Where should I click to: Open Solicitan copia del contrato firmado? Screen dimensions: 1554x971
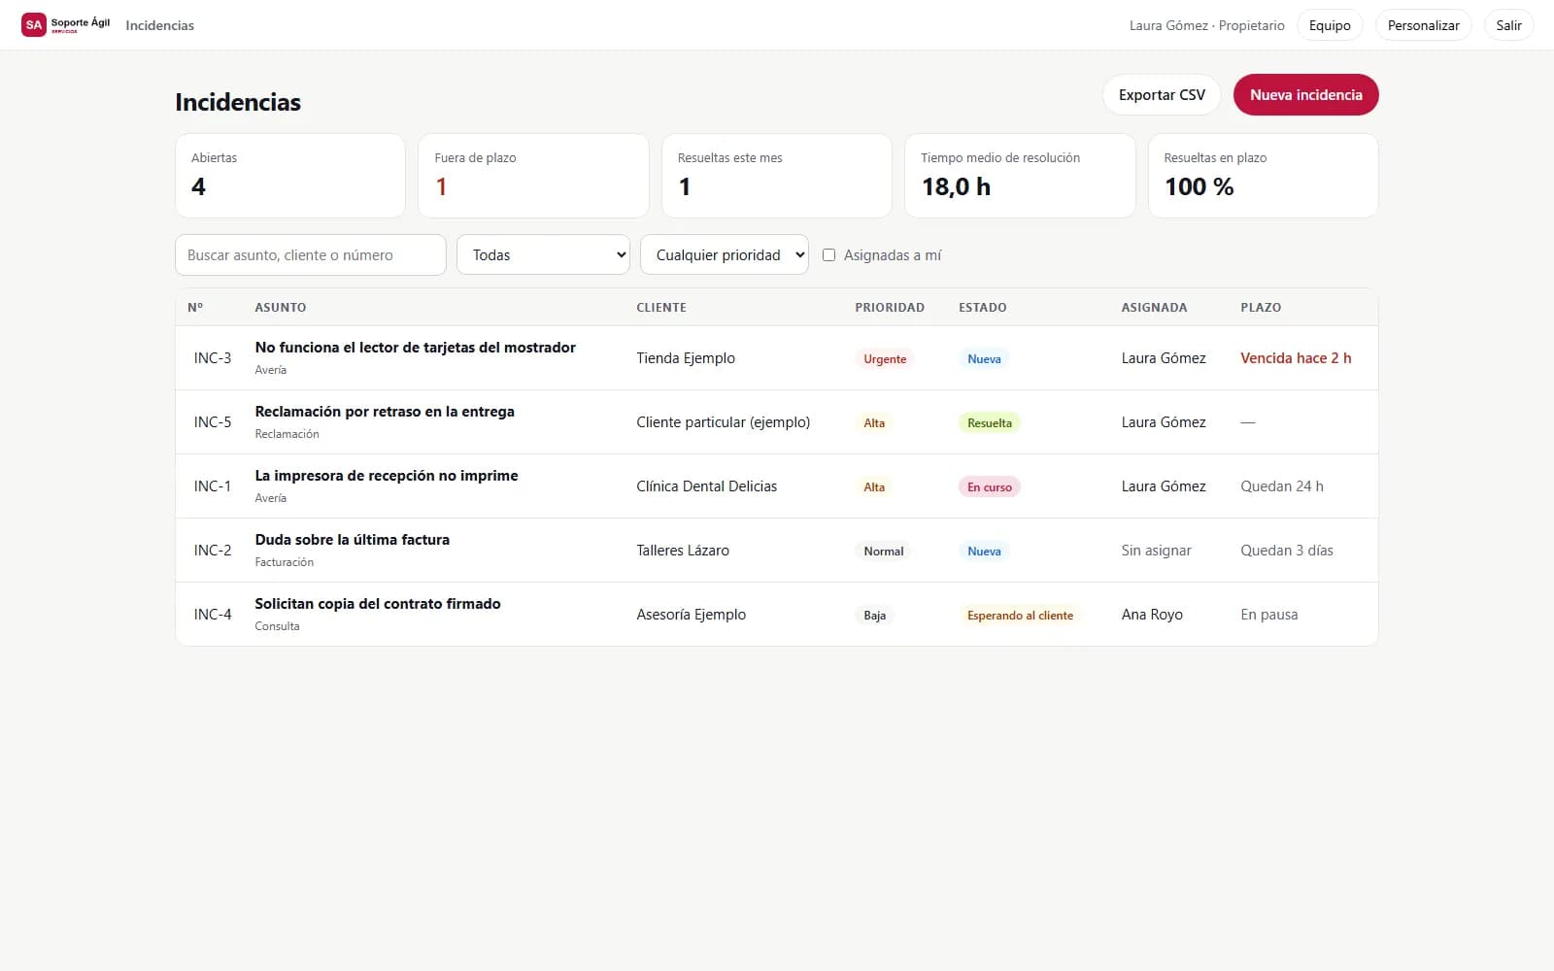pos(378,604)
